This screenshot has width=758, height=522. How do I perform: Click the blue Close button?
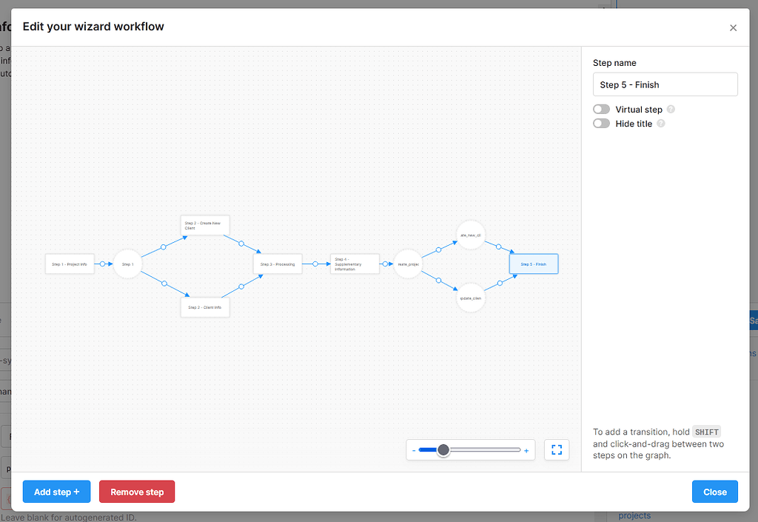click(x=714, y=492)
